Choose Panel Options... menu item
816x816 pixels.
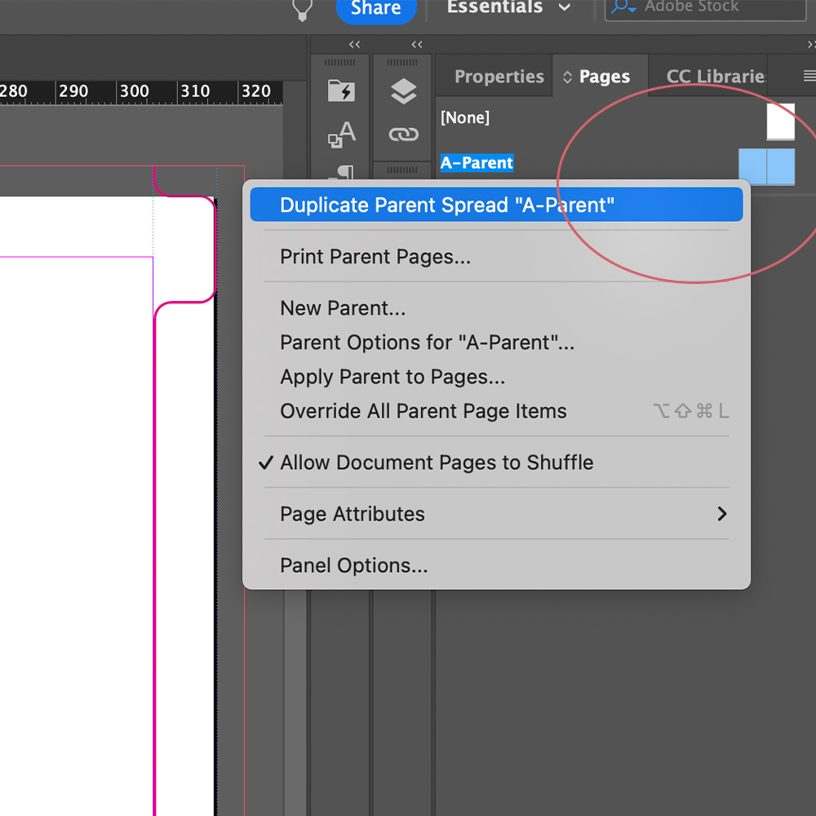coord(496,565)
